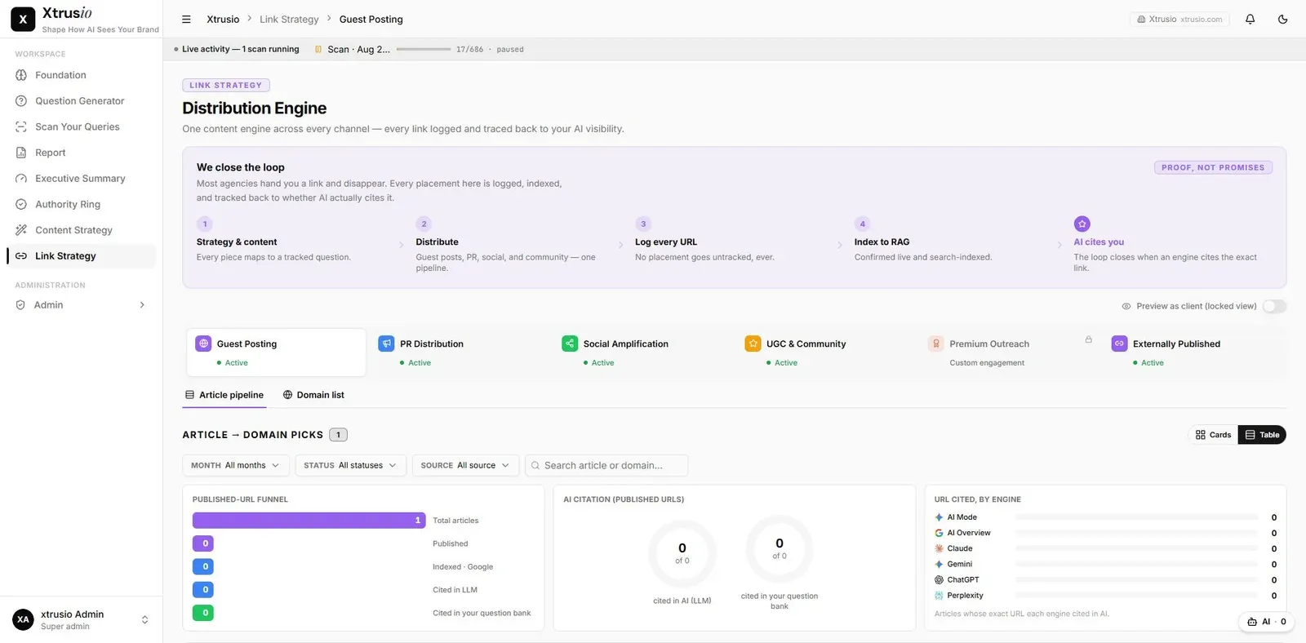Click the cited in your question bank ring

[780, 549]
